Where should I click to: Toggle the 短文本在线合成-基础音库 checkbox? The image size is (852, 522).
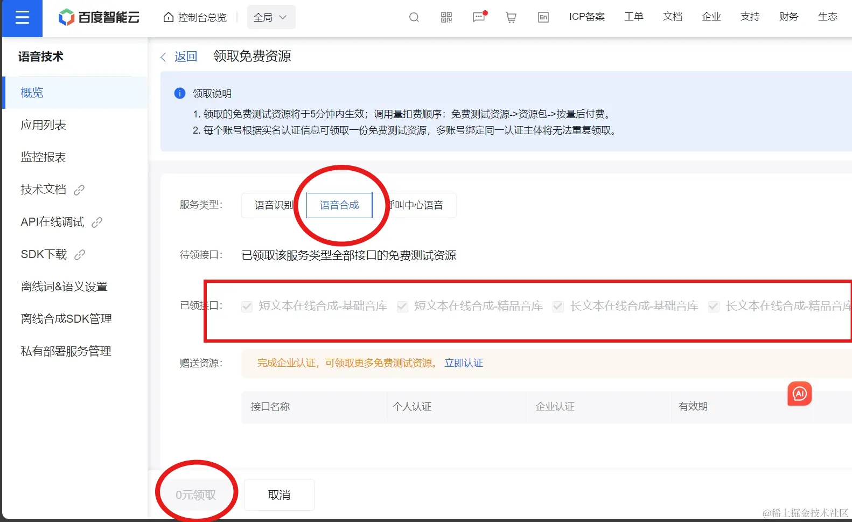click(247, 307)
